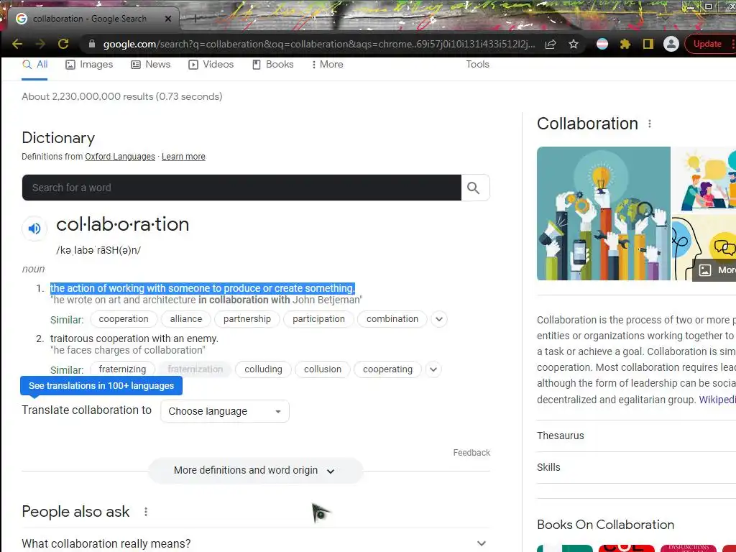Click the padlock site info icon

(x=92, y=44)
